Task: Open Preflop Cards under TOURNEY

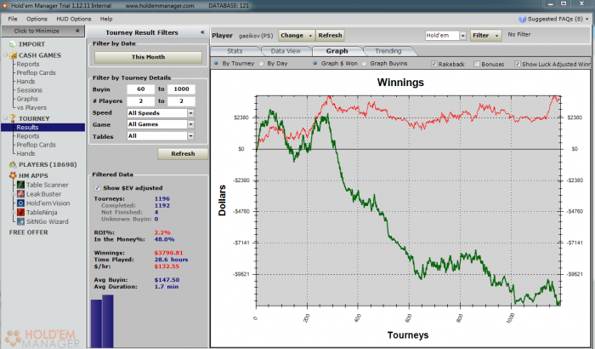Action: pos(36,145)
